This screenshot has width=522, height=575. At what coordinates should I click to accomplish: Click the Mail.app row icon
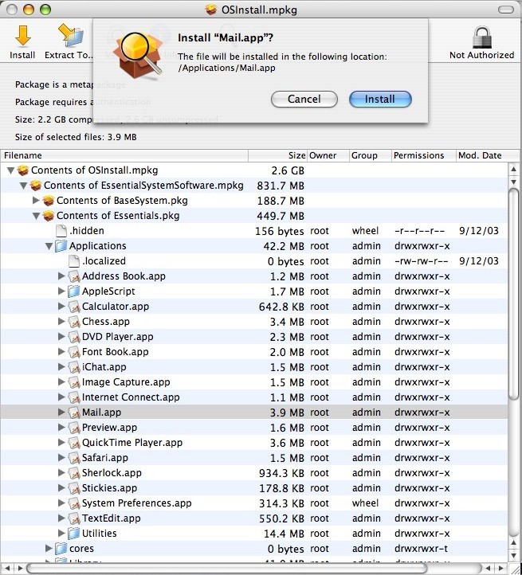[x=74, y=413]
